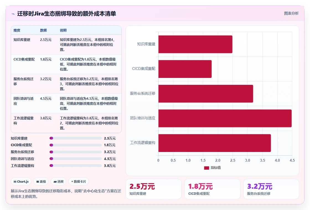
Task: Click the lightning icon beside the title
Action: (13, 14)
